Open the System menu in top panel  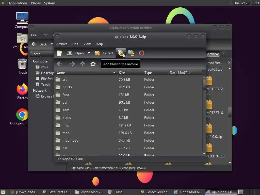click(50, 3)
